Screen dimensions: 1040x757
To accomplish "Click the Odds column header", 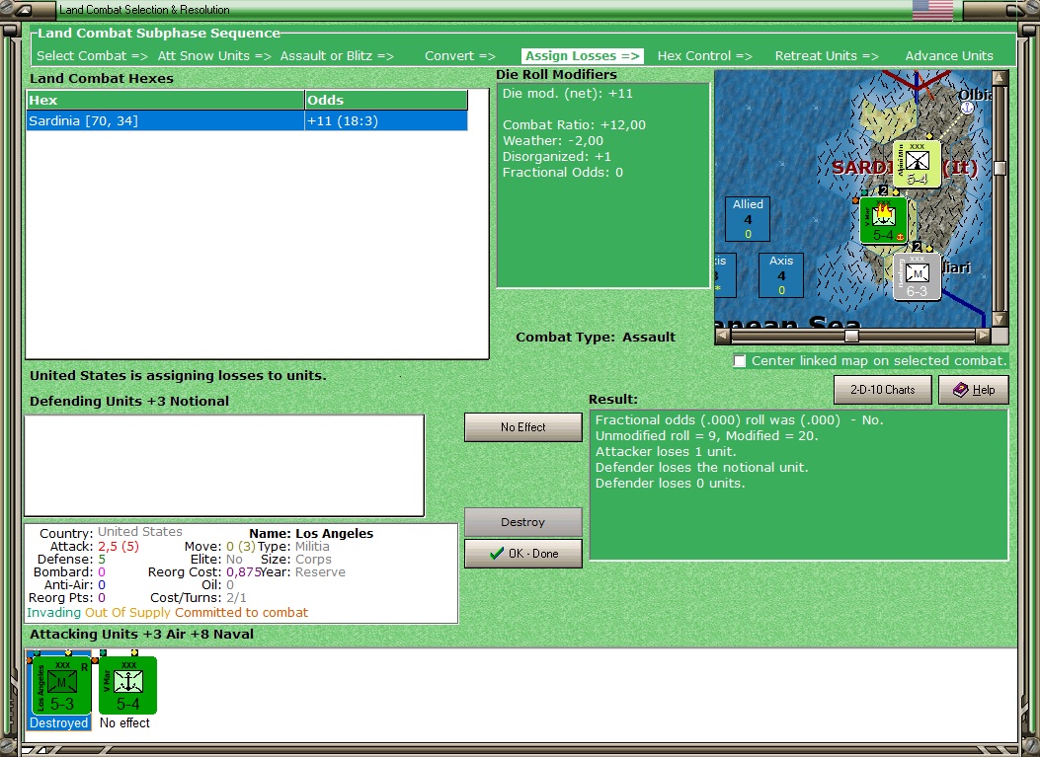I will point(386,100).
